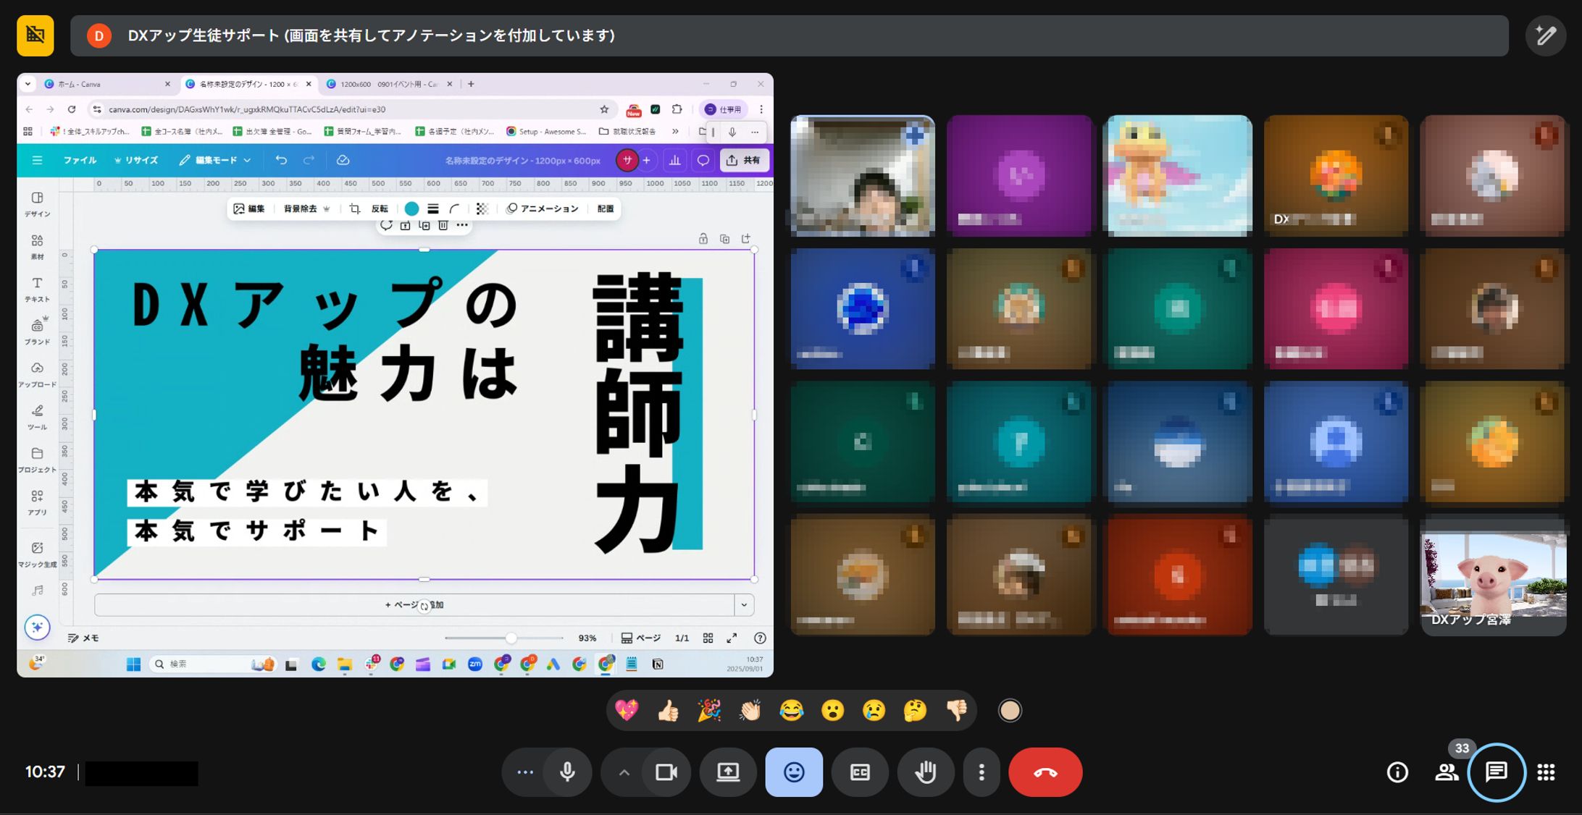The image size is (1582, 815).
Task: Toggle the emoji reactions bar
Action: 794,772
